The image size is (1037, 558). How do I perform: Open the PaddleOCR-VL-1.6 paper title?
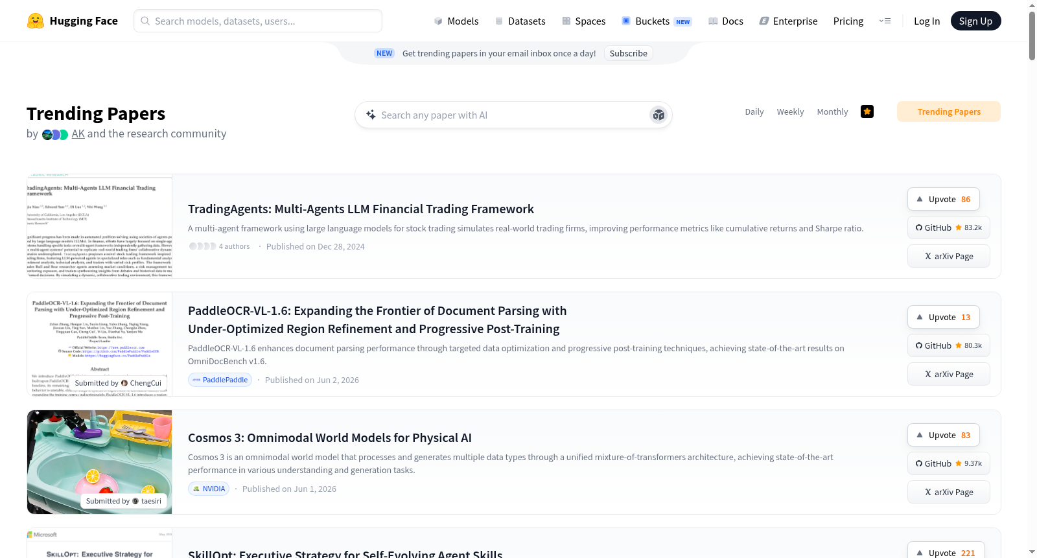(x=377, y=320)
